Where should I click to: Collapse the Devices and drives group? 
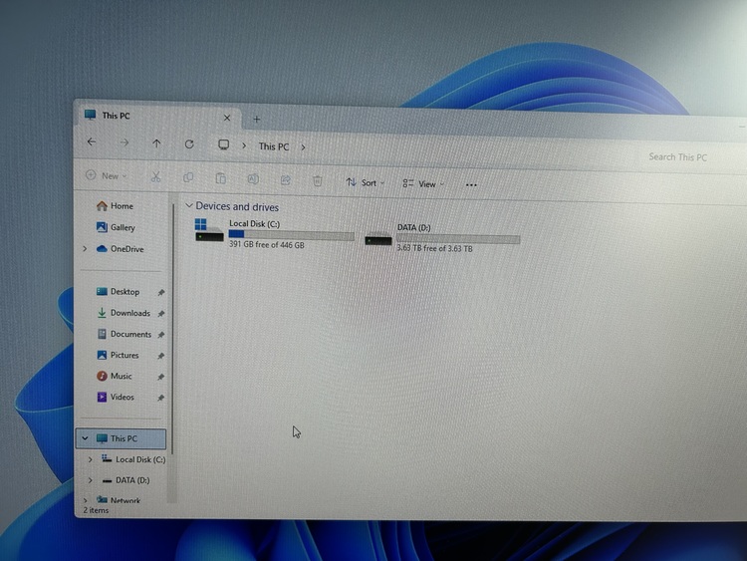[188, 205]
